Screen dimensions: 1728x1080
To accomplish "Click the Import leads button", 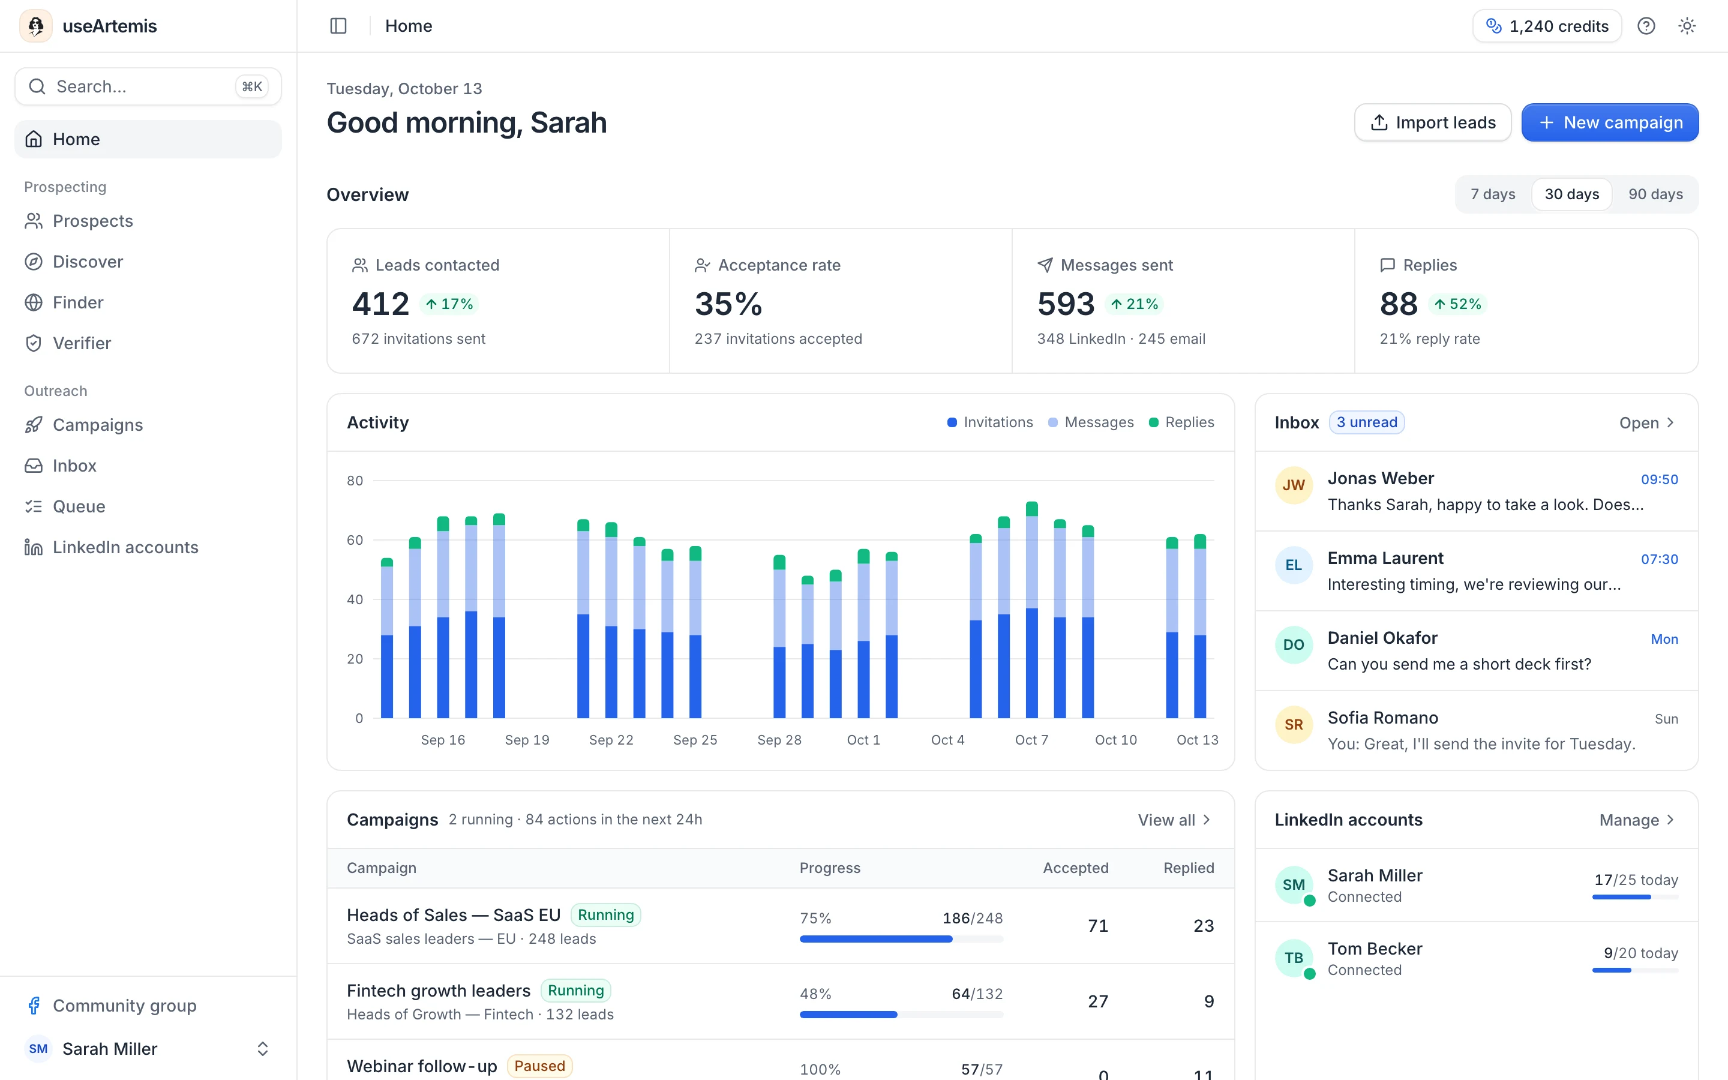I will (1432, 123).
